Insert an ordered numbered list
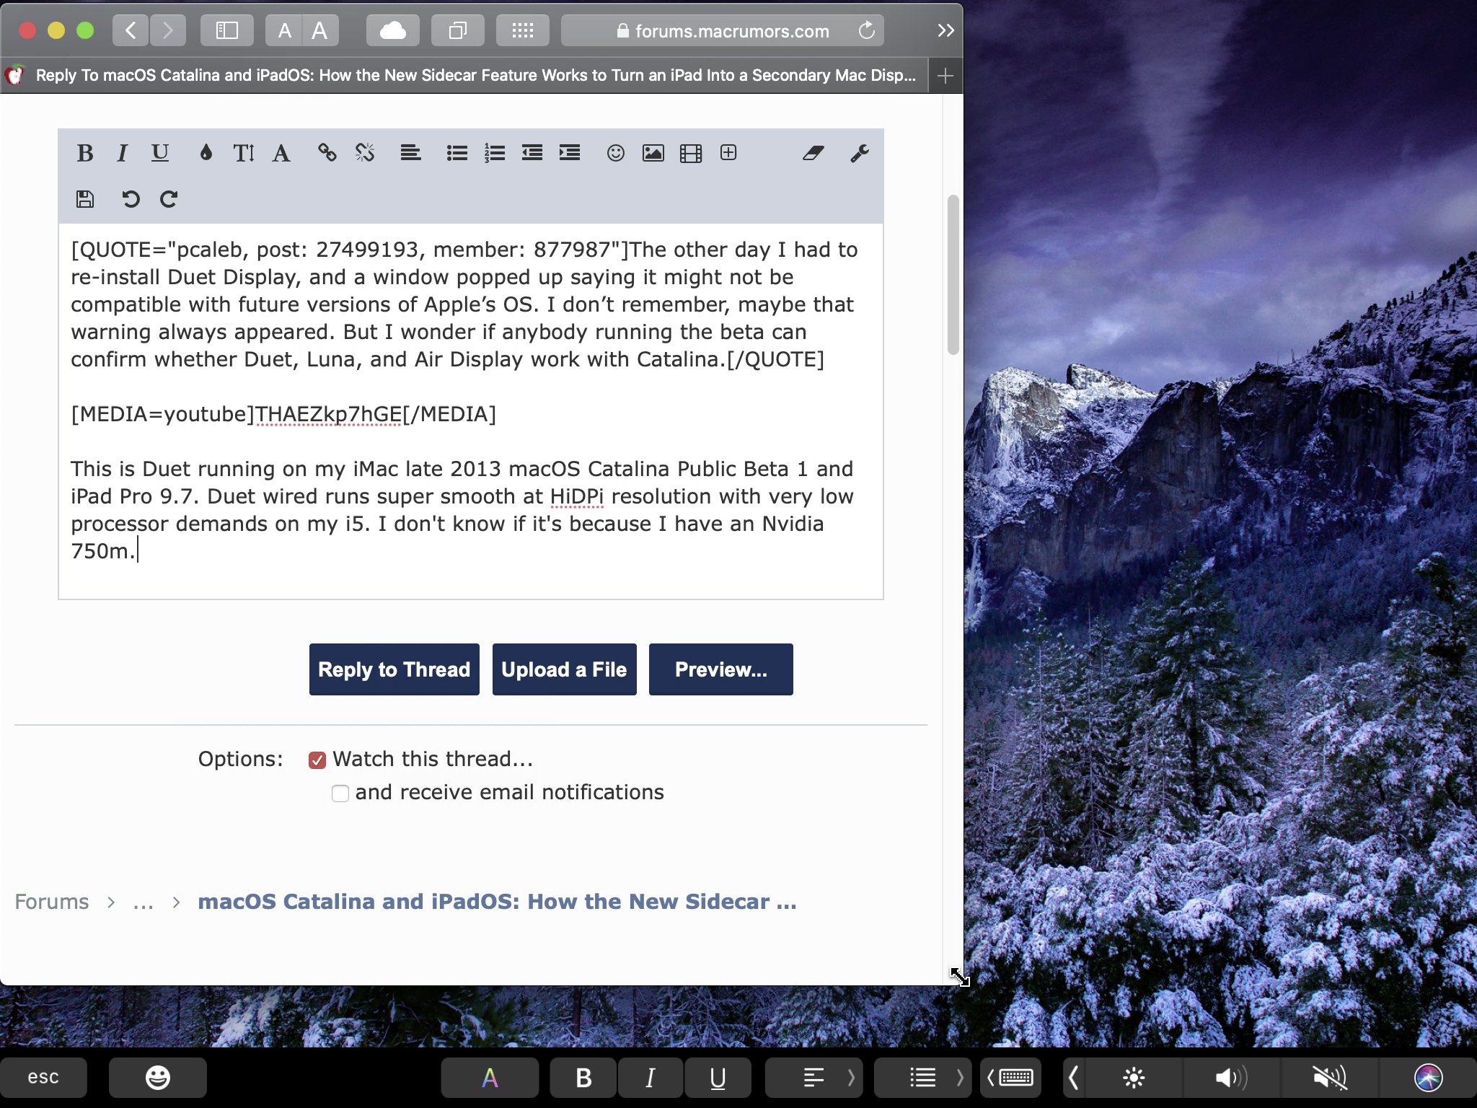Screen dimensions: 1477x1108 [495, 153]
